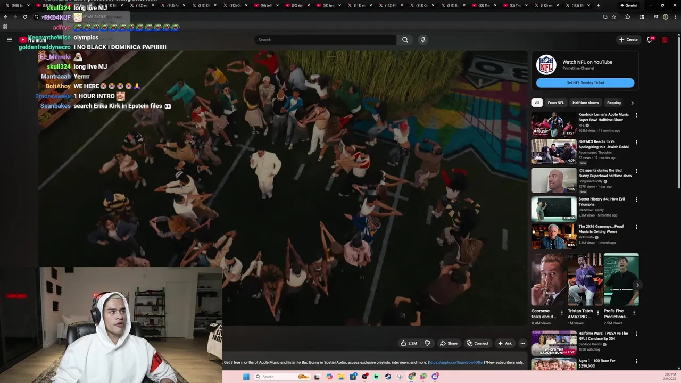The width and height of the screenshot is (681, 383).
Task: Like the video with thumbs up
Action: click(x=409, y=343)
